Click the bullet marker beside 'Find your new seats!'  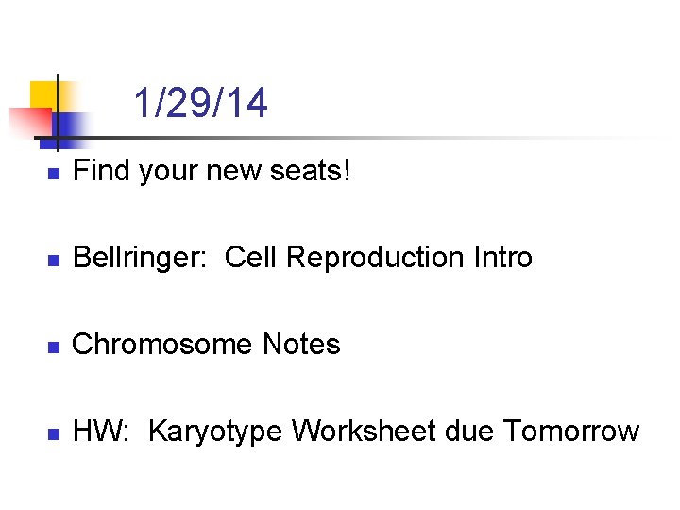55,174
